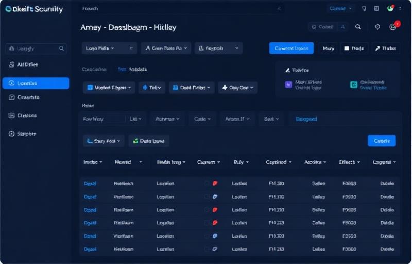Click the magnifier search icon in header
412x264 pixels.
coord(358,27)
